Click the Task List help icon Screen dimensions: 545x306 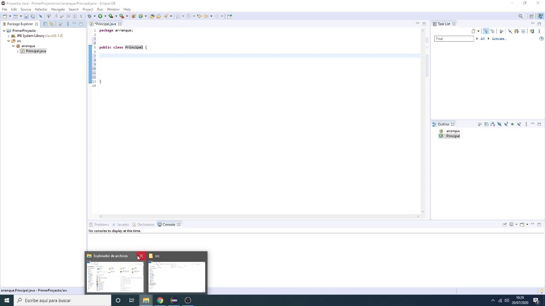541,39
